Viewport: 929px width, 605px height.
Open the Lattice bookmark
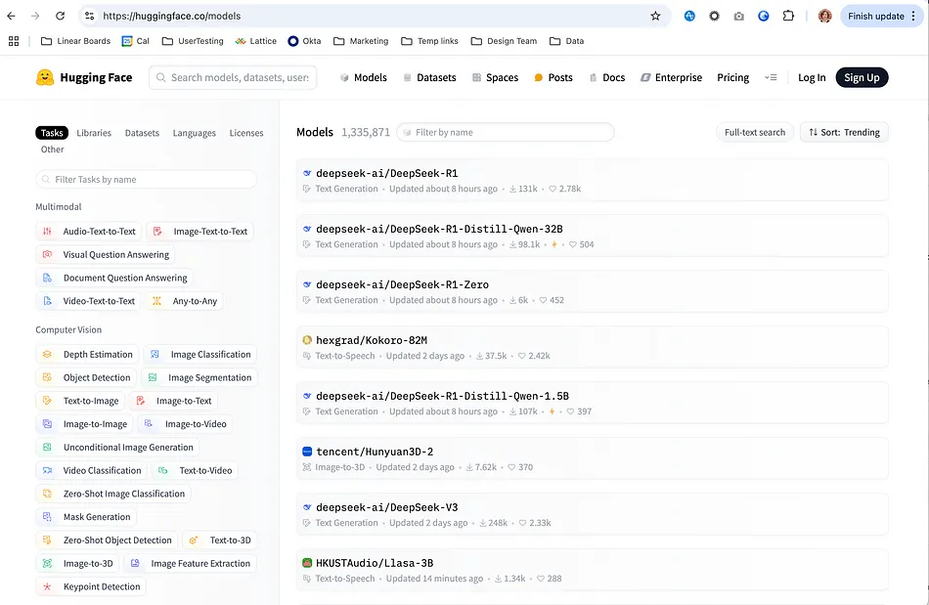pos(256,41)
